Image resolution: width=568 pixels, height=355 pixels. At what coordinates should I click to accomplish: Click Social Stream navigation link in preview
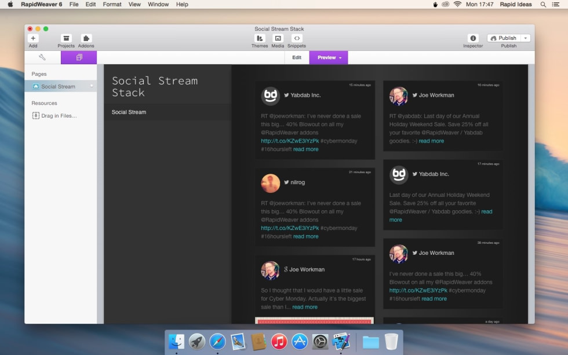(x=129, y=112)
